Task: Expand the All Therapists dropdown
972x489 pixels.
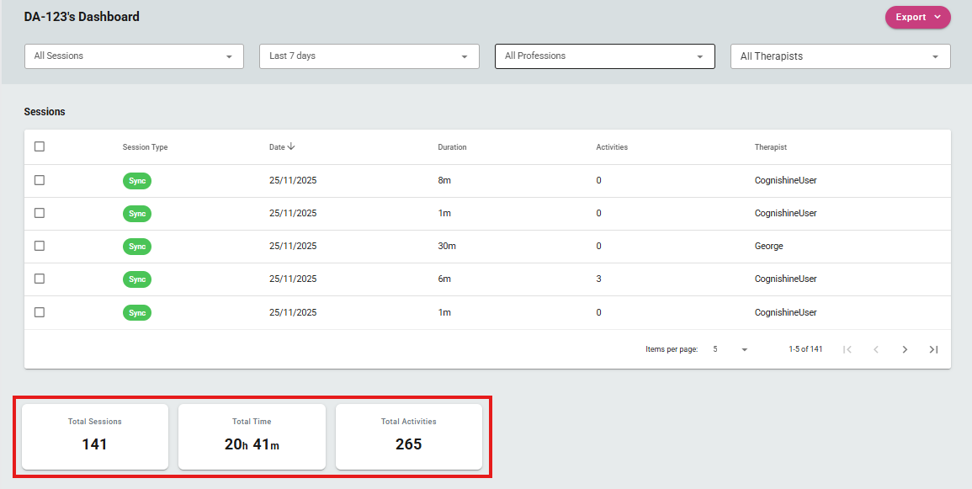Action: coord(841,56)
